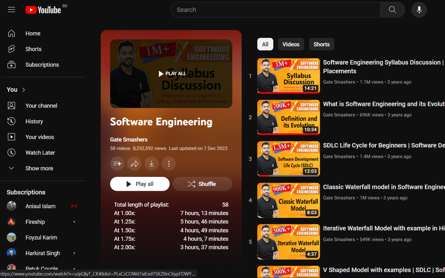The height and width of the screenshot is (278, 445).
Task: Open Classic Waterfall model title
Action: (384, 187)
